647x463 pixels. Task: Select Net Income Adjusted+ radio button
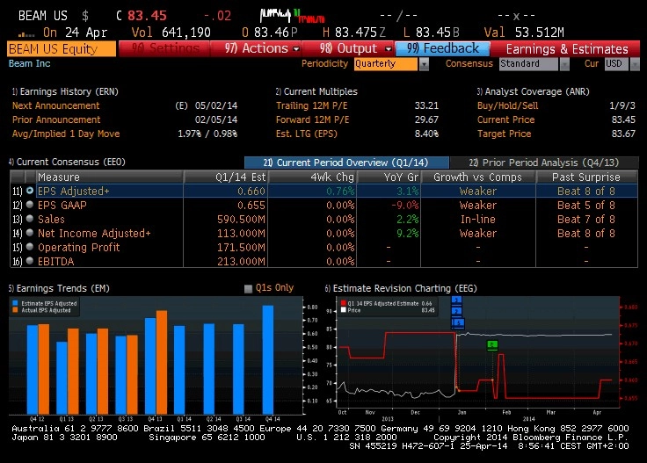(30, 233)
